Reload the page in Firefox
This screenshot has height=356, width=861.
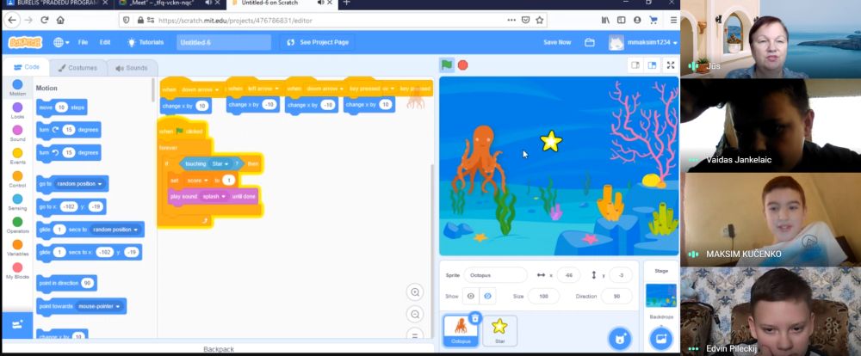coord(45,20)
